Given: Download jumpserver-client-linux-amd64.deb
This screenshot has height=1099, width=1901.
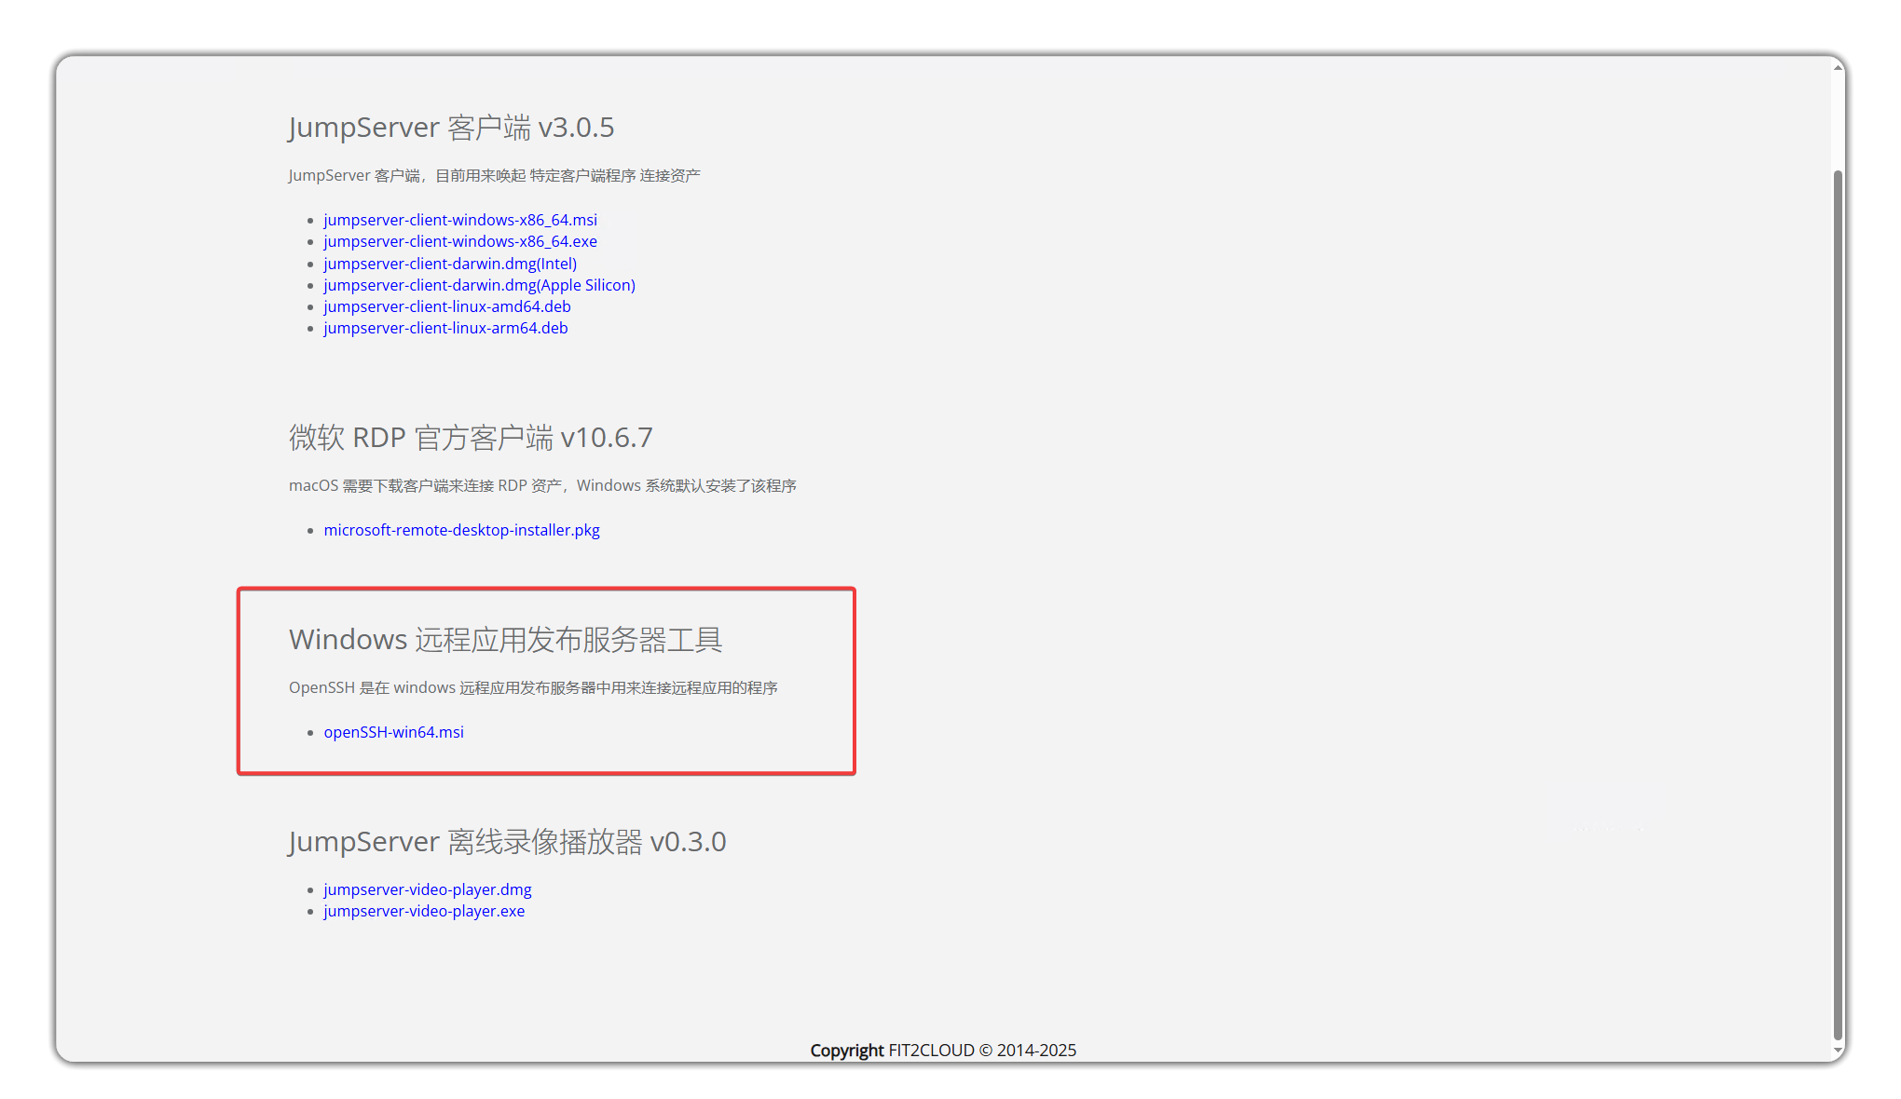Looking at the screenshot, I should point(447,306).
